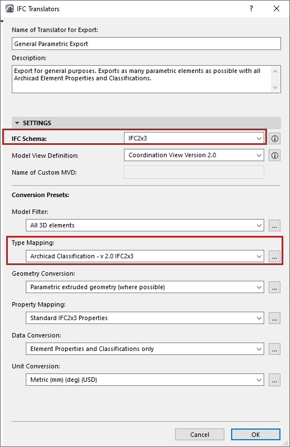
Task: Click the Type Mapping label
Action: 33,243
